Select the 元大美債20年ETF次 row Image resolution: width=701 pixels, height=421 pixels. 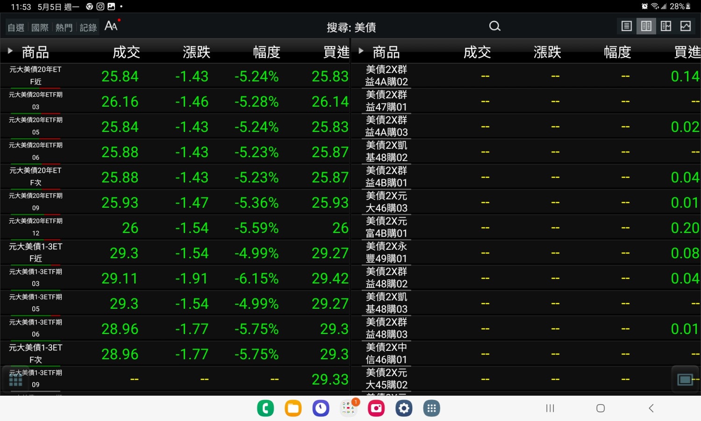[x=175, y=177]
